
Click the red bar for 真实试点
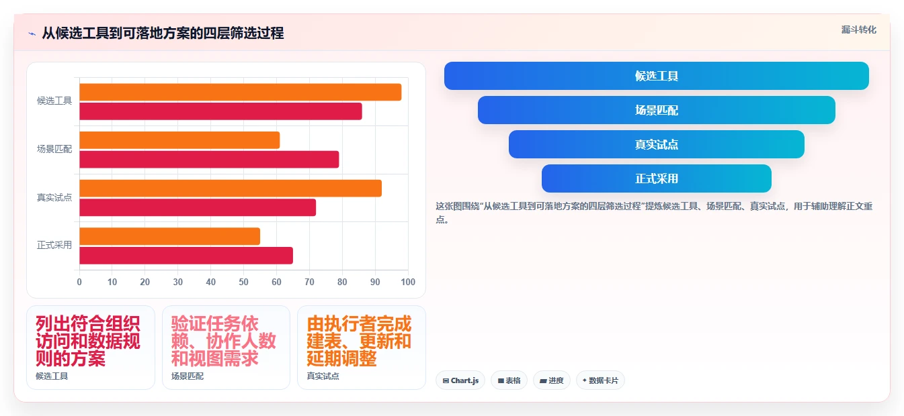coord(198,207)
